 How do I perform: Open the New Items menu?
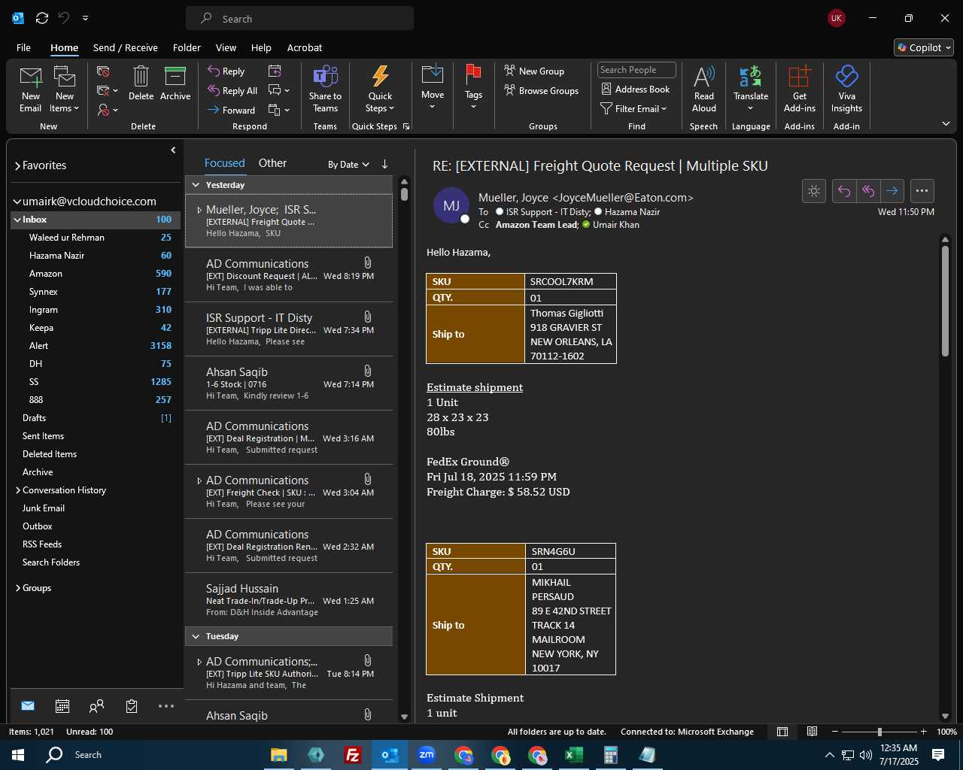(65, 89)
